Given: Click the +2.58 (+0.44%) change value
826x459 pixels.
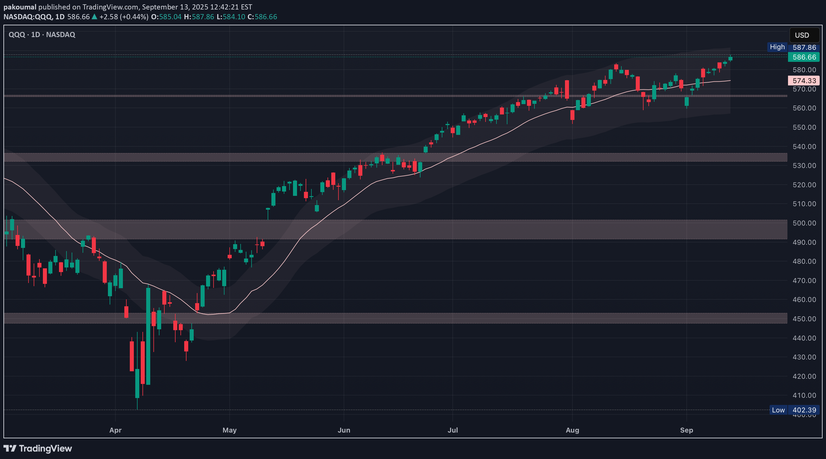Looking at the screenshot, I should pos(124,17).
